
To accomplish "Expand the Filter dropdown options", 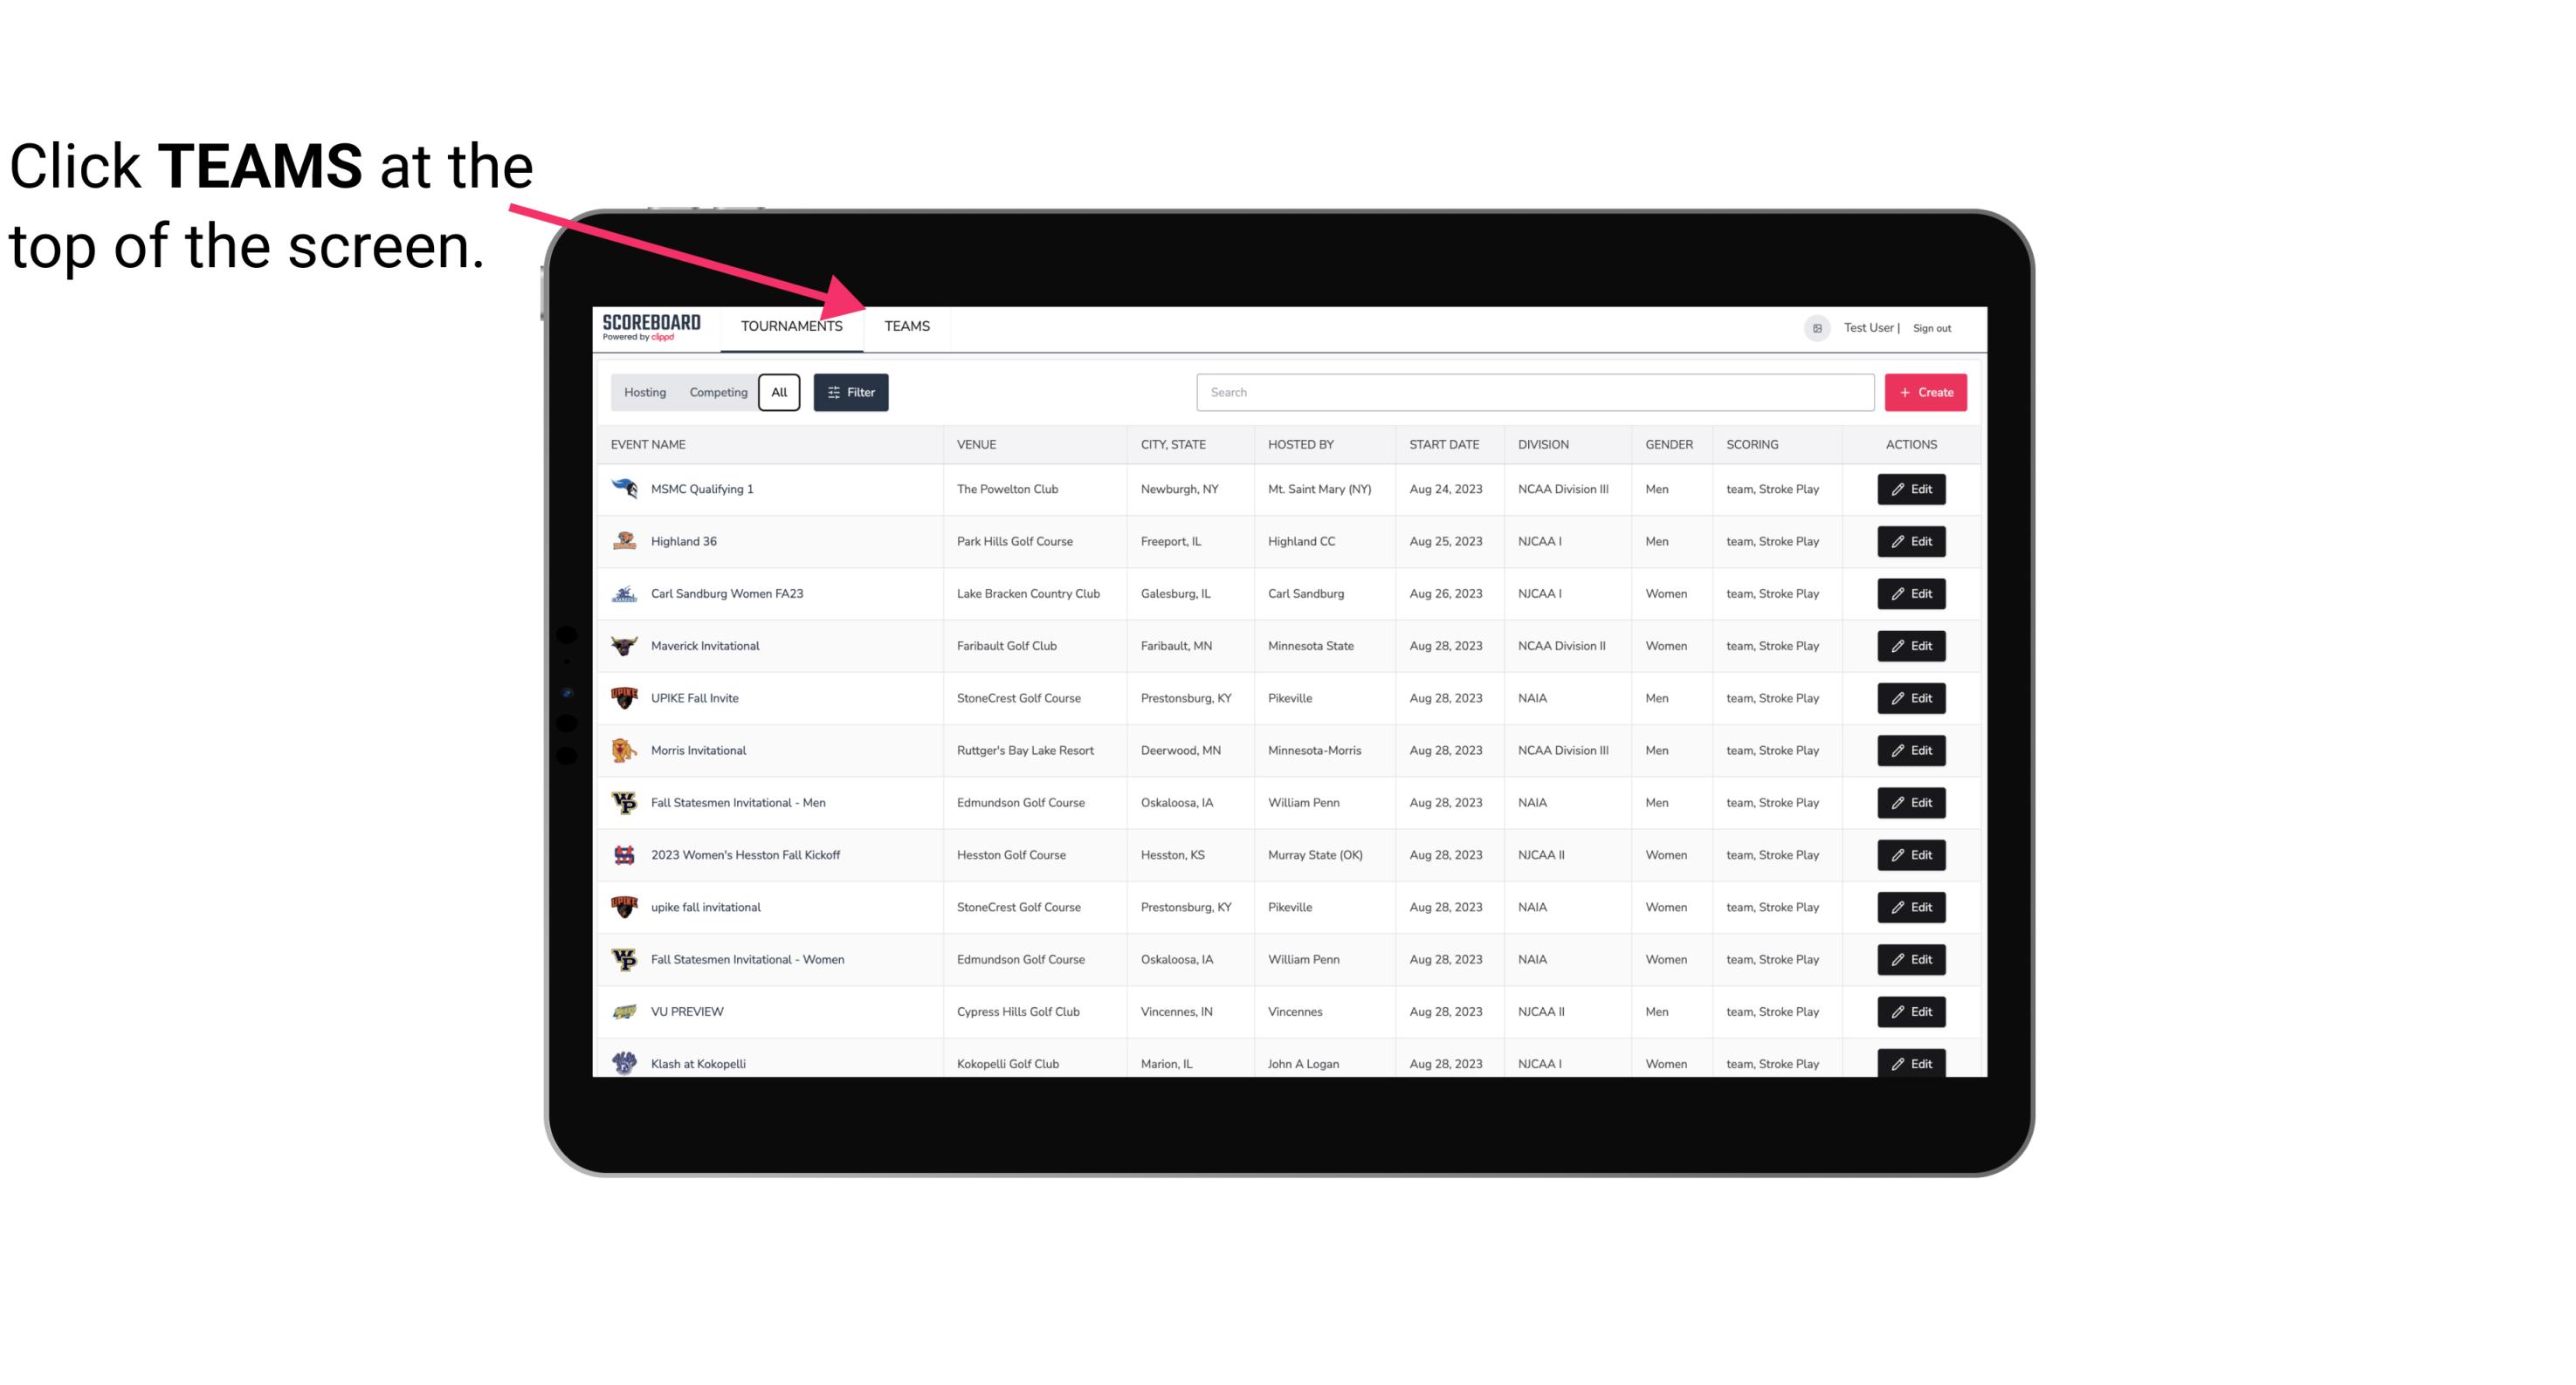I will pos(850,393).
